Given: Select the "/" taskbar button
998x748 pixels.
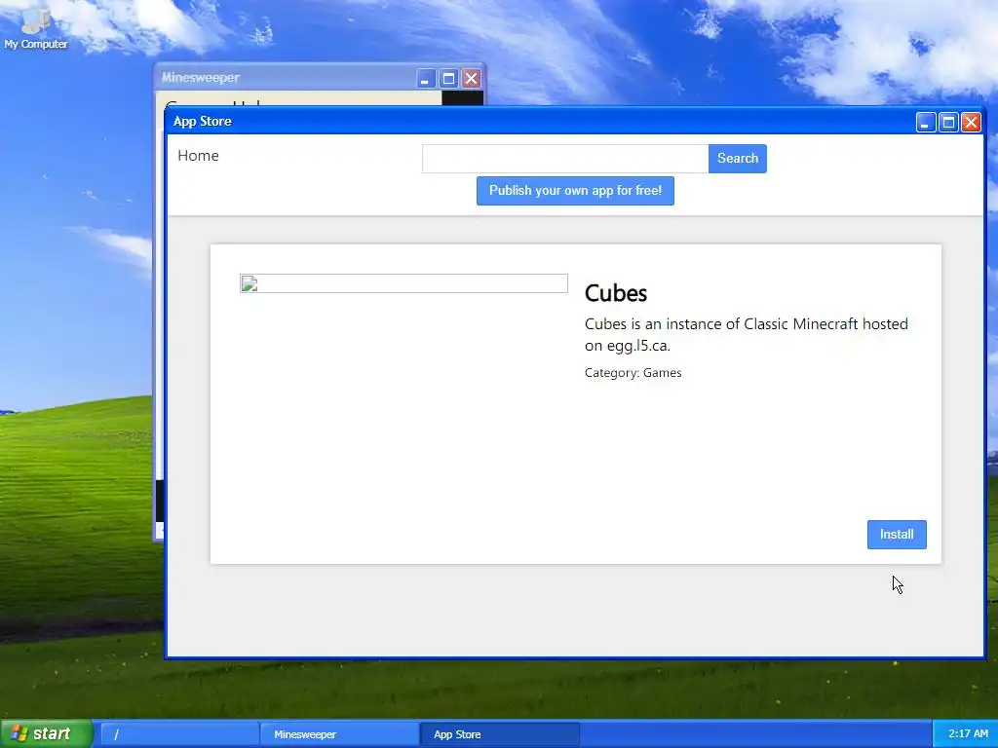Looking at the screenshot, I should [x=180, y=734].
